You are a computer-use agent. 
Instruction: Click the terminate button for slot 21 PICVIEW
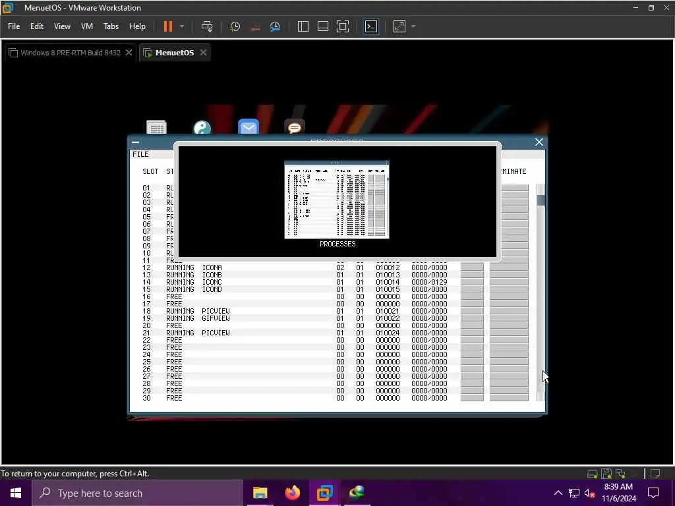pos(509,333)
